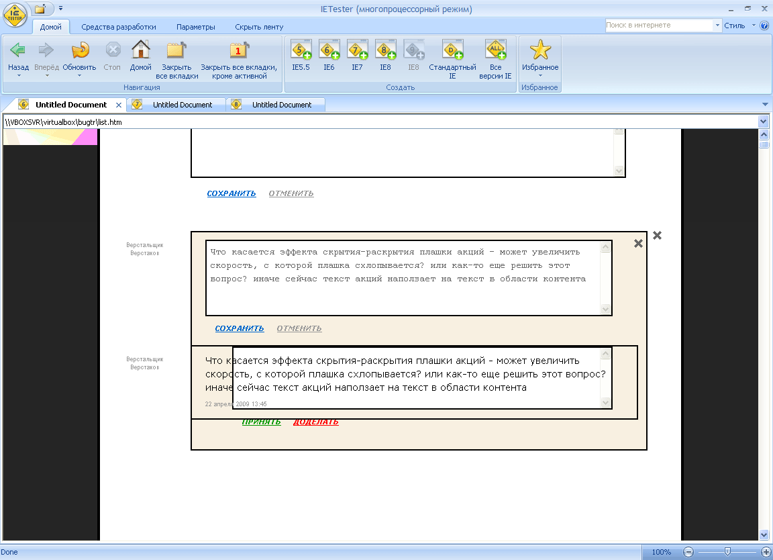Refresh page with Обновить icon
The width and height of the screenshot is (773, 560).
click(79, 49)
